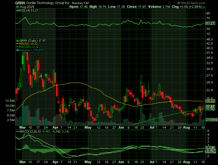Click the 45.0 label on the price axis
Screen dimensions: 218x165
(210, 40)
